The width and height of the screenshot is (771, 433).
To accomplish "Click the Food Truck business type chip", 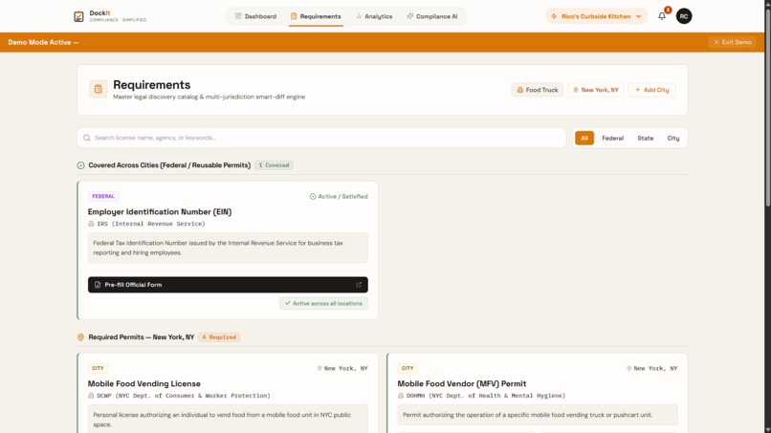I will pos(537,90).
